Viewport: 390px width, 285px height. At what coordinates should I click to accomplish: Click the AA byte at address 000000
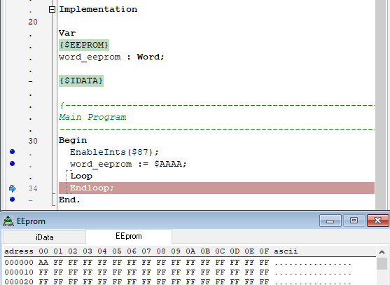[x=43, y=263]
